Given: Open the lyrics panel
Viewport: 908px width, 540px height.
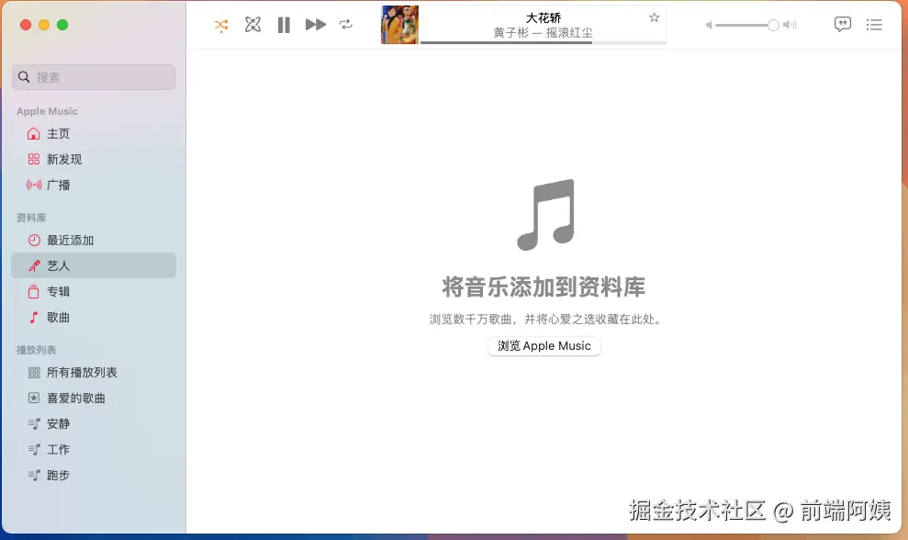Looking at the screenshot, I should click(842, 25).
